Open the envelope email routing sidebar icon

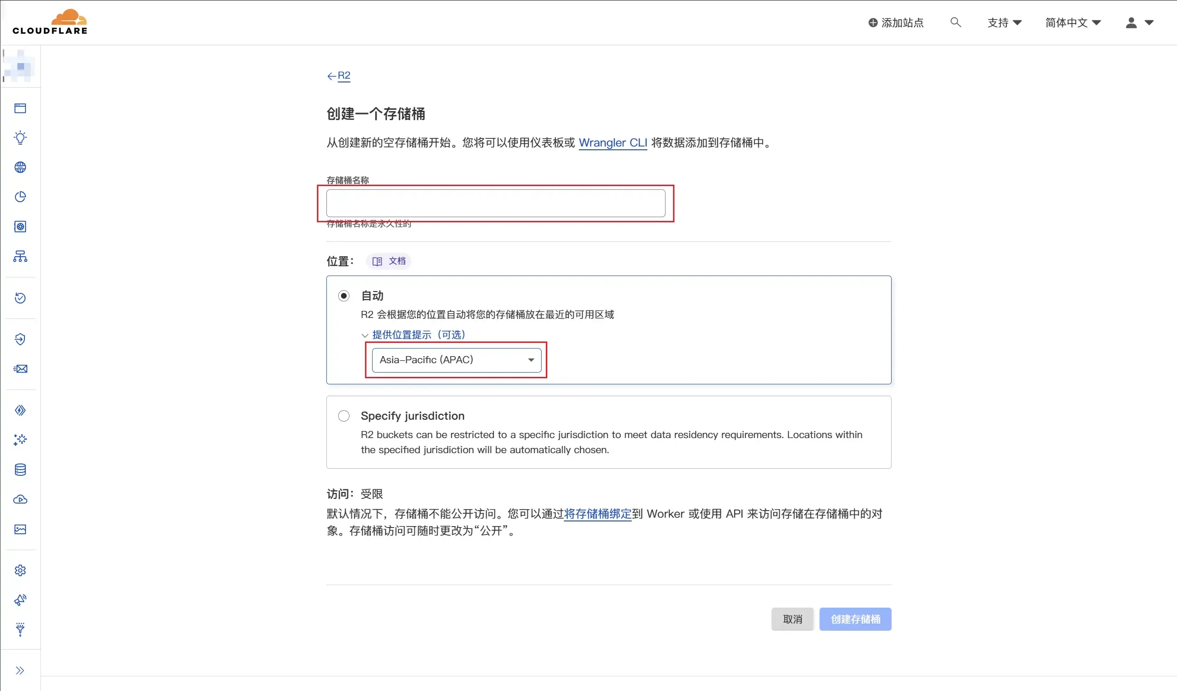tap(20, 369)
